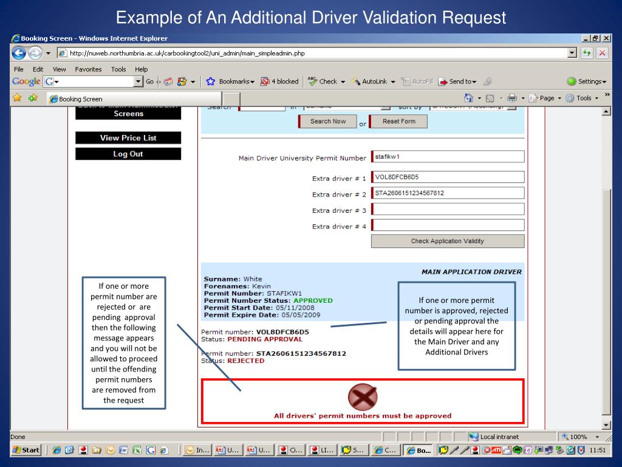Click the RSS feeds icon in command bar
This screenshot has width=622, height=467.
point(490,98)
